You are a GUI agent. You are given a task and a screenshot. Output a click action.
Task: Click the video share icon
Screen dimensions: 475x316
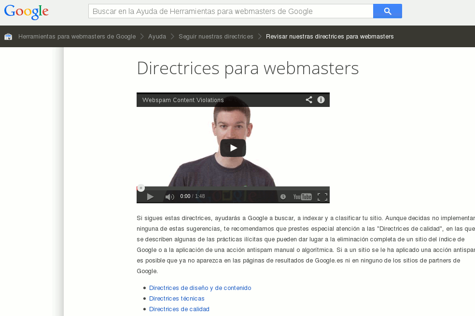308,100
